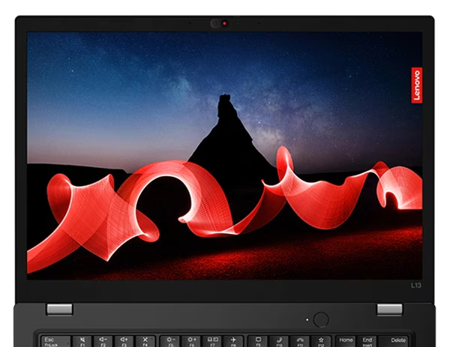This screenshot has height=347, width=450.
Task: Click the answer call F10 key
Action: point(279,341)
